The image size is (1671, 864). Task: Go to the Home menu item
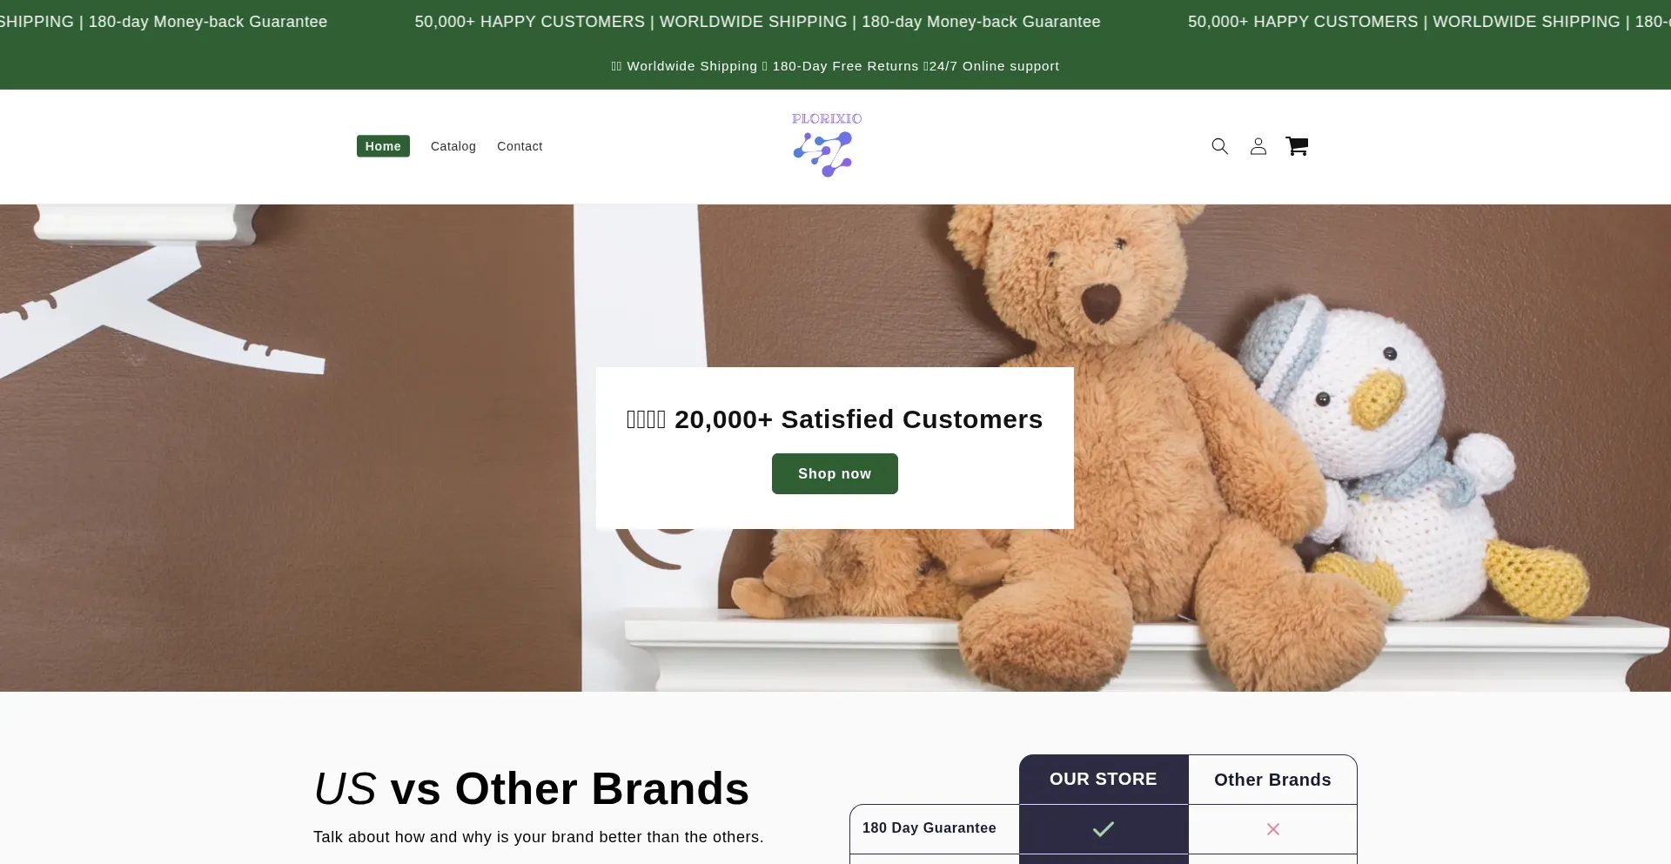coord(383,146)
